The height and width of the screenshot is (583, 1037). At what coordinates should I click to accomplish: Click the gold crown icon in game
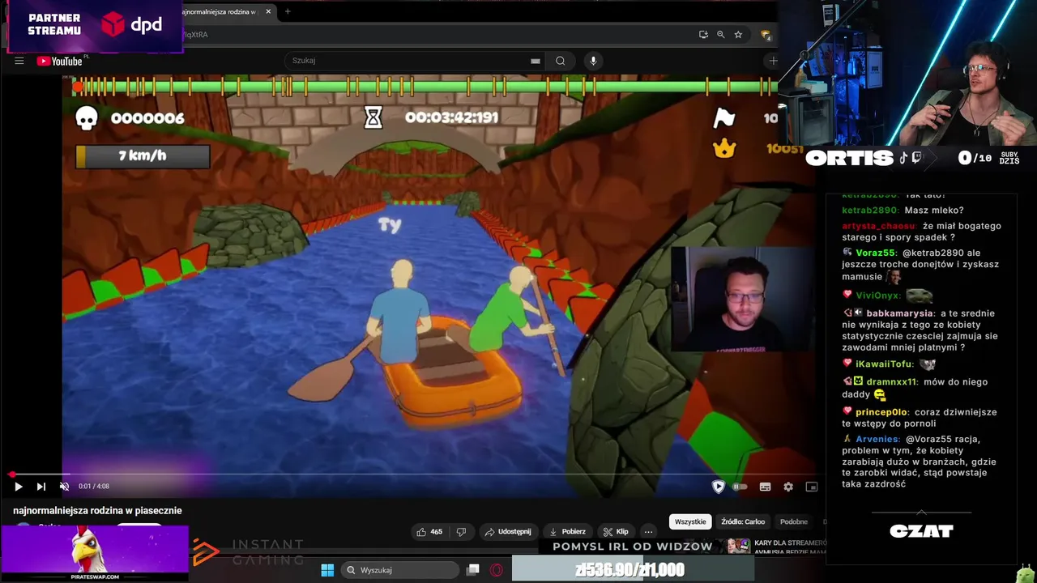723,148
